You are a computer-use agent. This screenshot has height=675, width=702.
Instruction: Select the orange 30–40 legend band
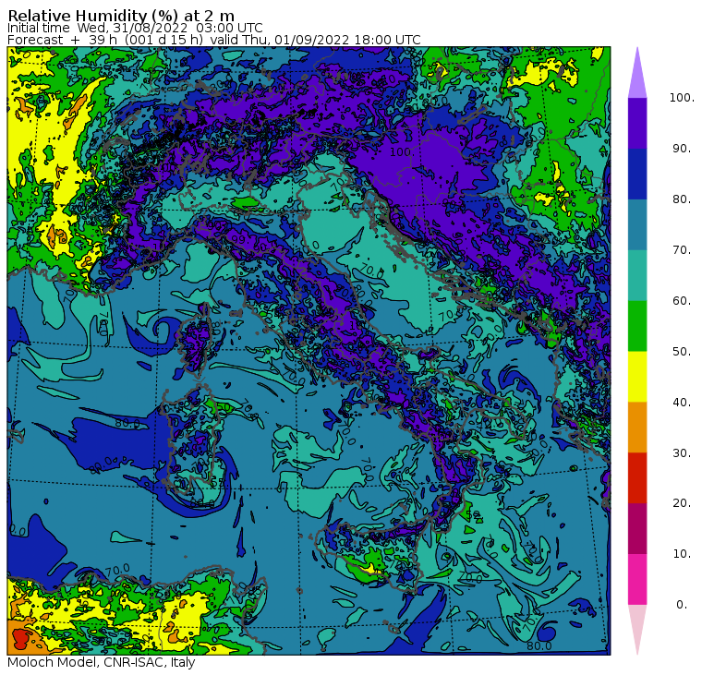[x=637, y=427]
